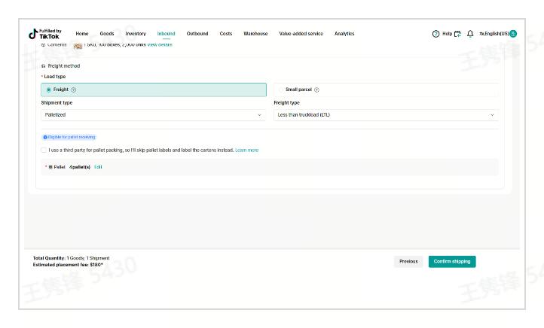Open the English(US) language selector

tap(494, 34)
